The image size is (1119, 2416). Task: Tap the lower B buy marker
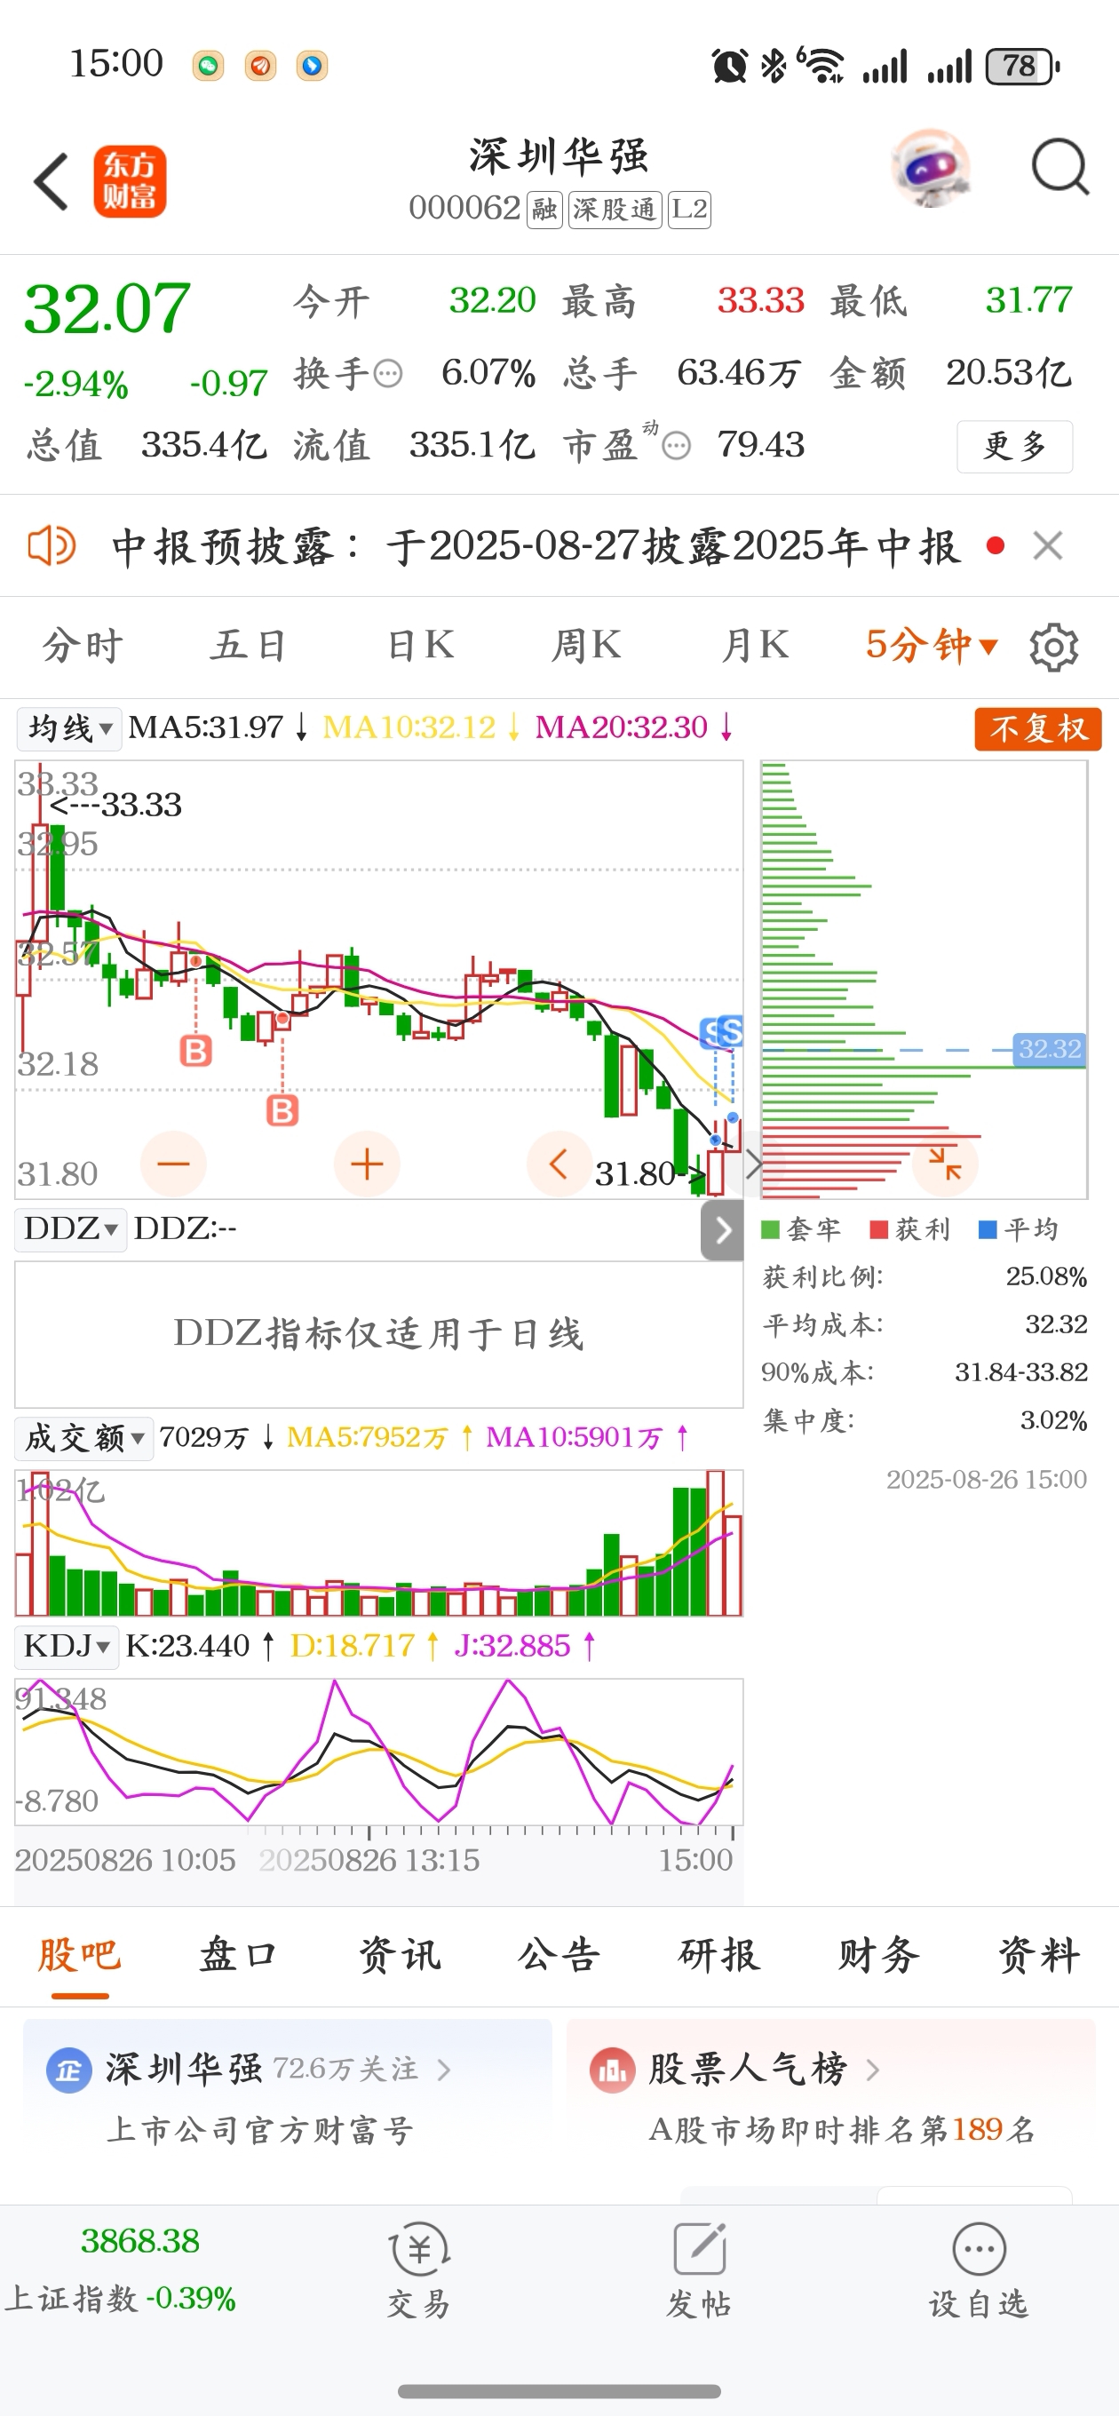pyautogui.click(x=282, y=1110)
